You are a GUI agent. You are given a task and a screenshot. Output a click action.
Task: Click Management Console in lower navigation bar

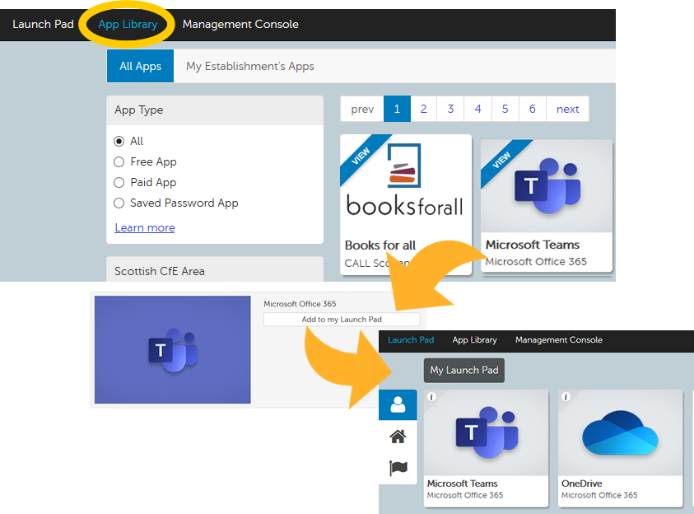pos(558,340)
